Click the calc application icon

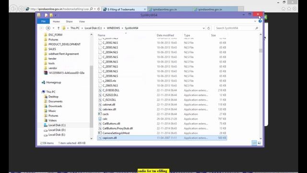[x=100, y=119]
